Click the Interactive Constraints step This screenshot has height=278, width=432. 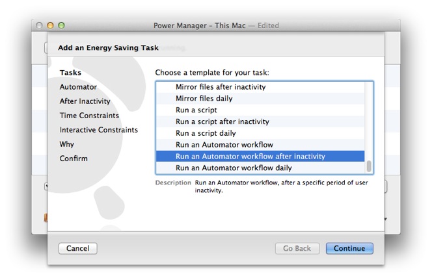(99, 130)
